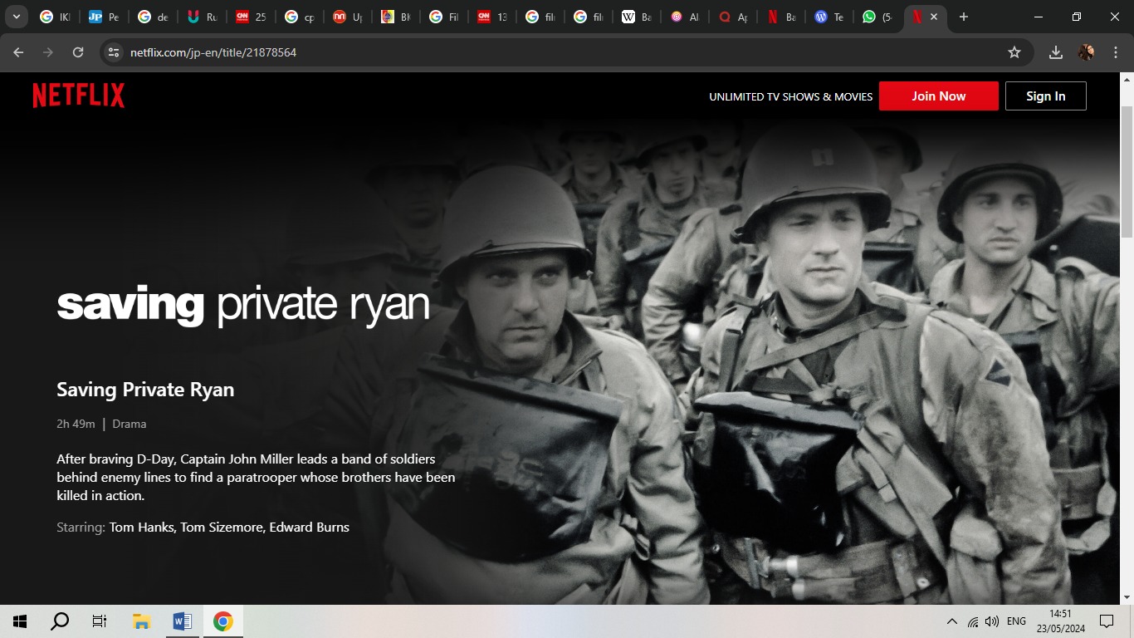Screen dimensions: 1134x638
Task: Open the Chrome three-dot menu
Action: (1116, 52)
